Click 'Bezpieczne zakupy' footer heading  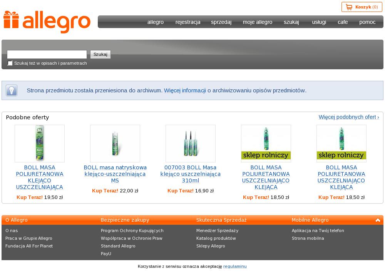[x=125, y=220]
